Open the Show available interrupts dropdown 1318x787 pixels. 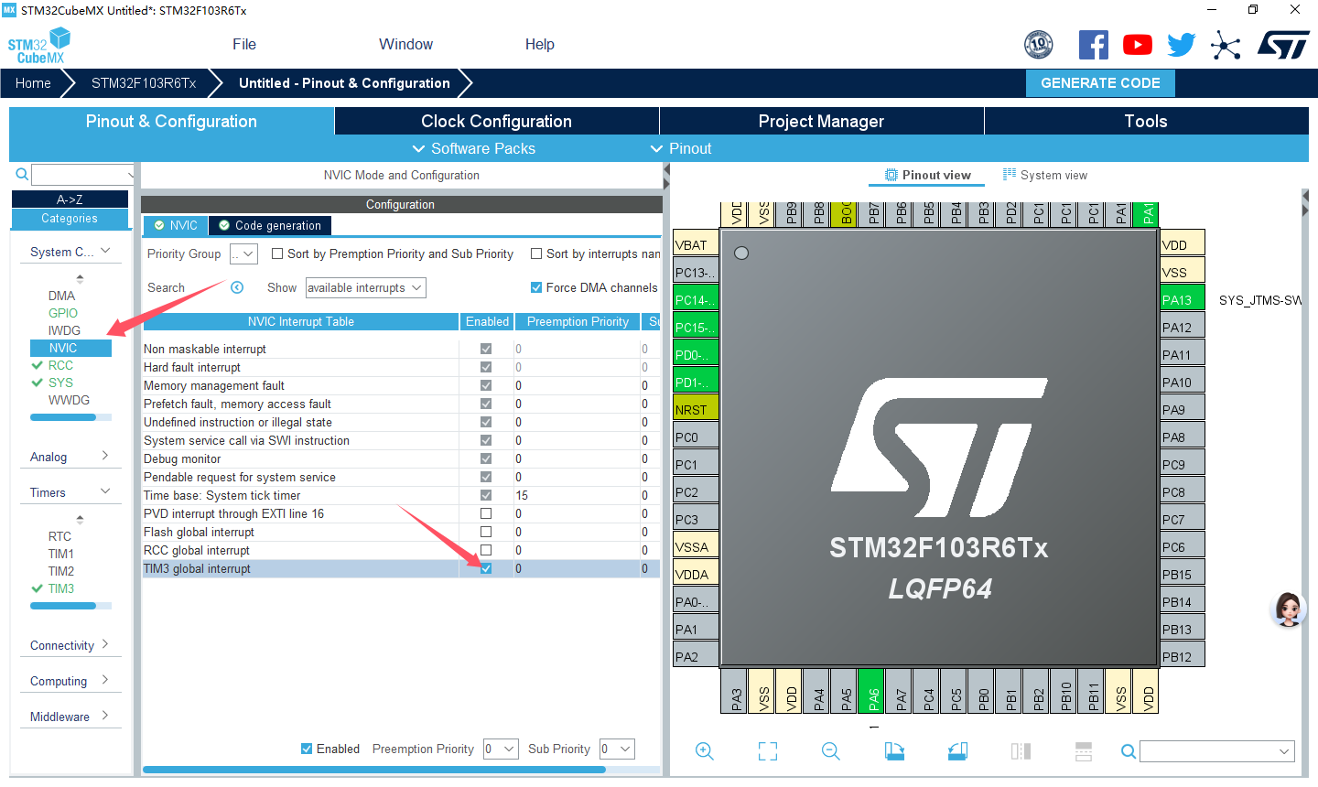(365, 287)
